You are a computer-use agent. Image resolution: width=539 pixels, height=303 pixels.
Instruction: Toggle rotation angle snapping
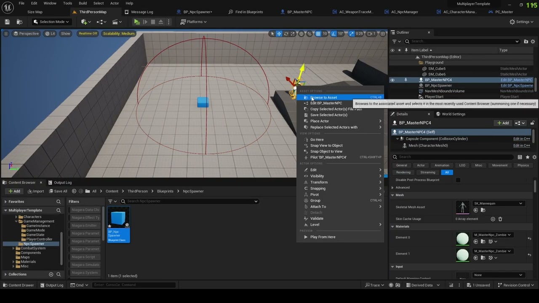pos(334,34)
